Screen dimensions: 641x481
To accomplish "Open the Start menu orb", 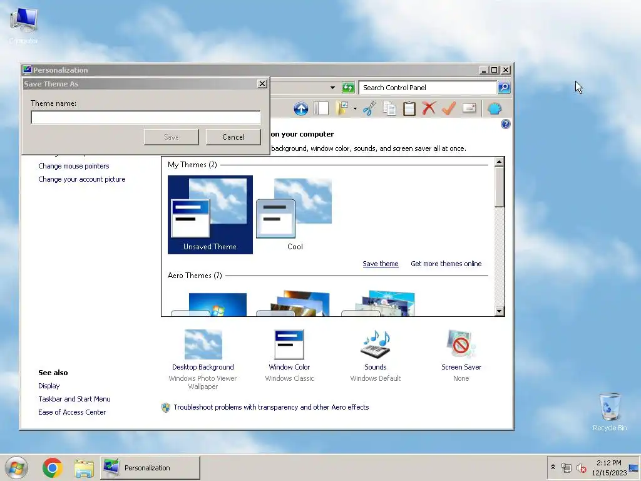I will coord(16,467).
